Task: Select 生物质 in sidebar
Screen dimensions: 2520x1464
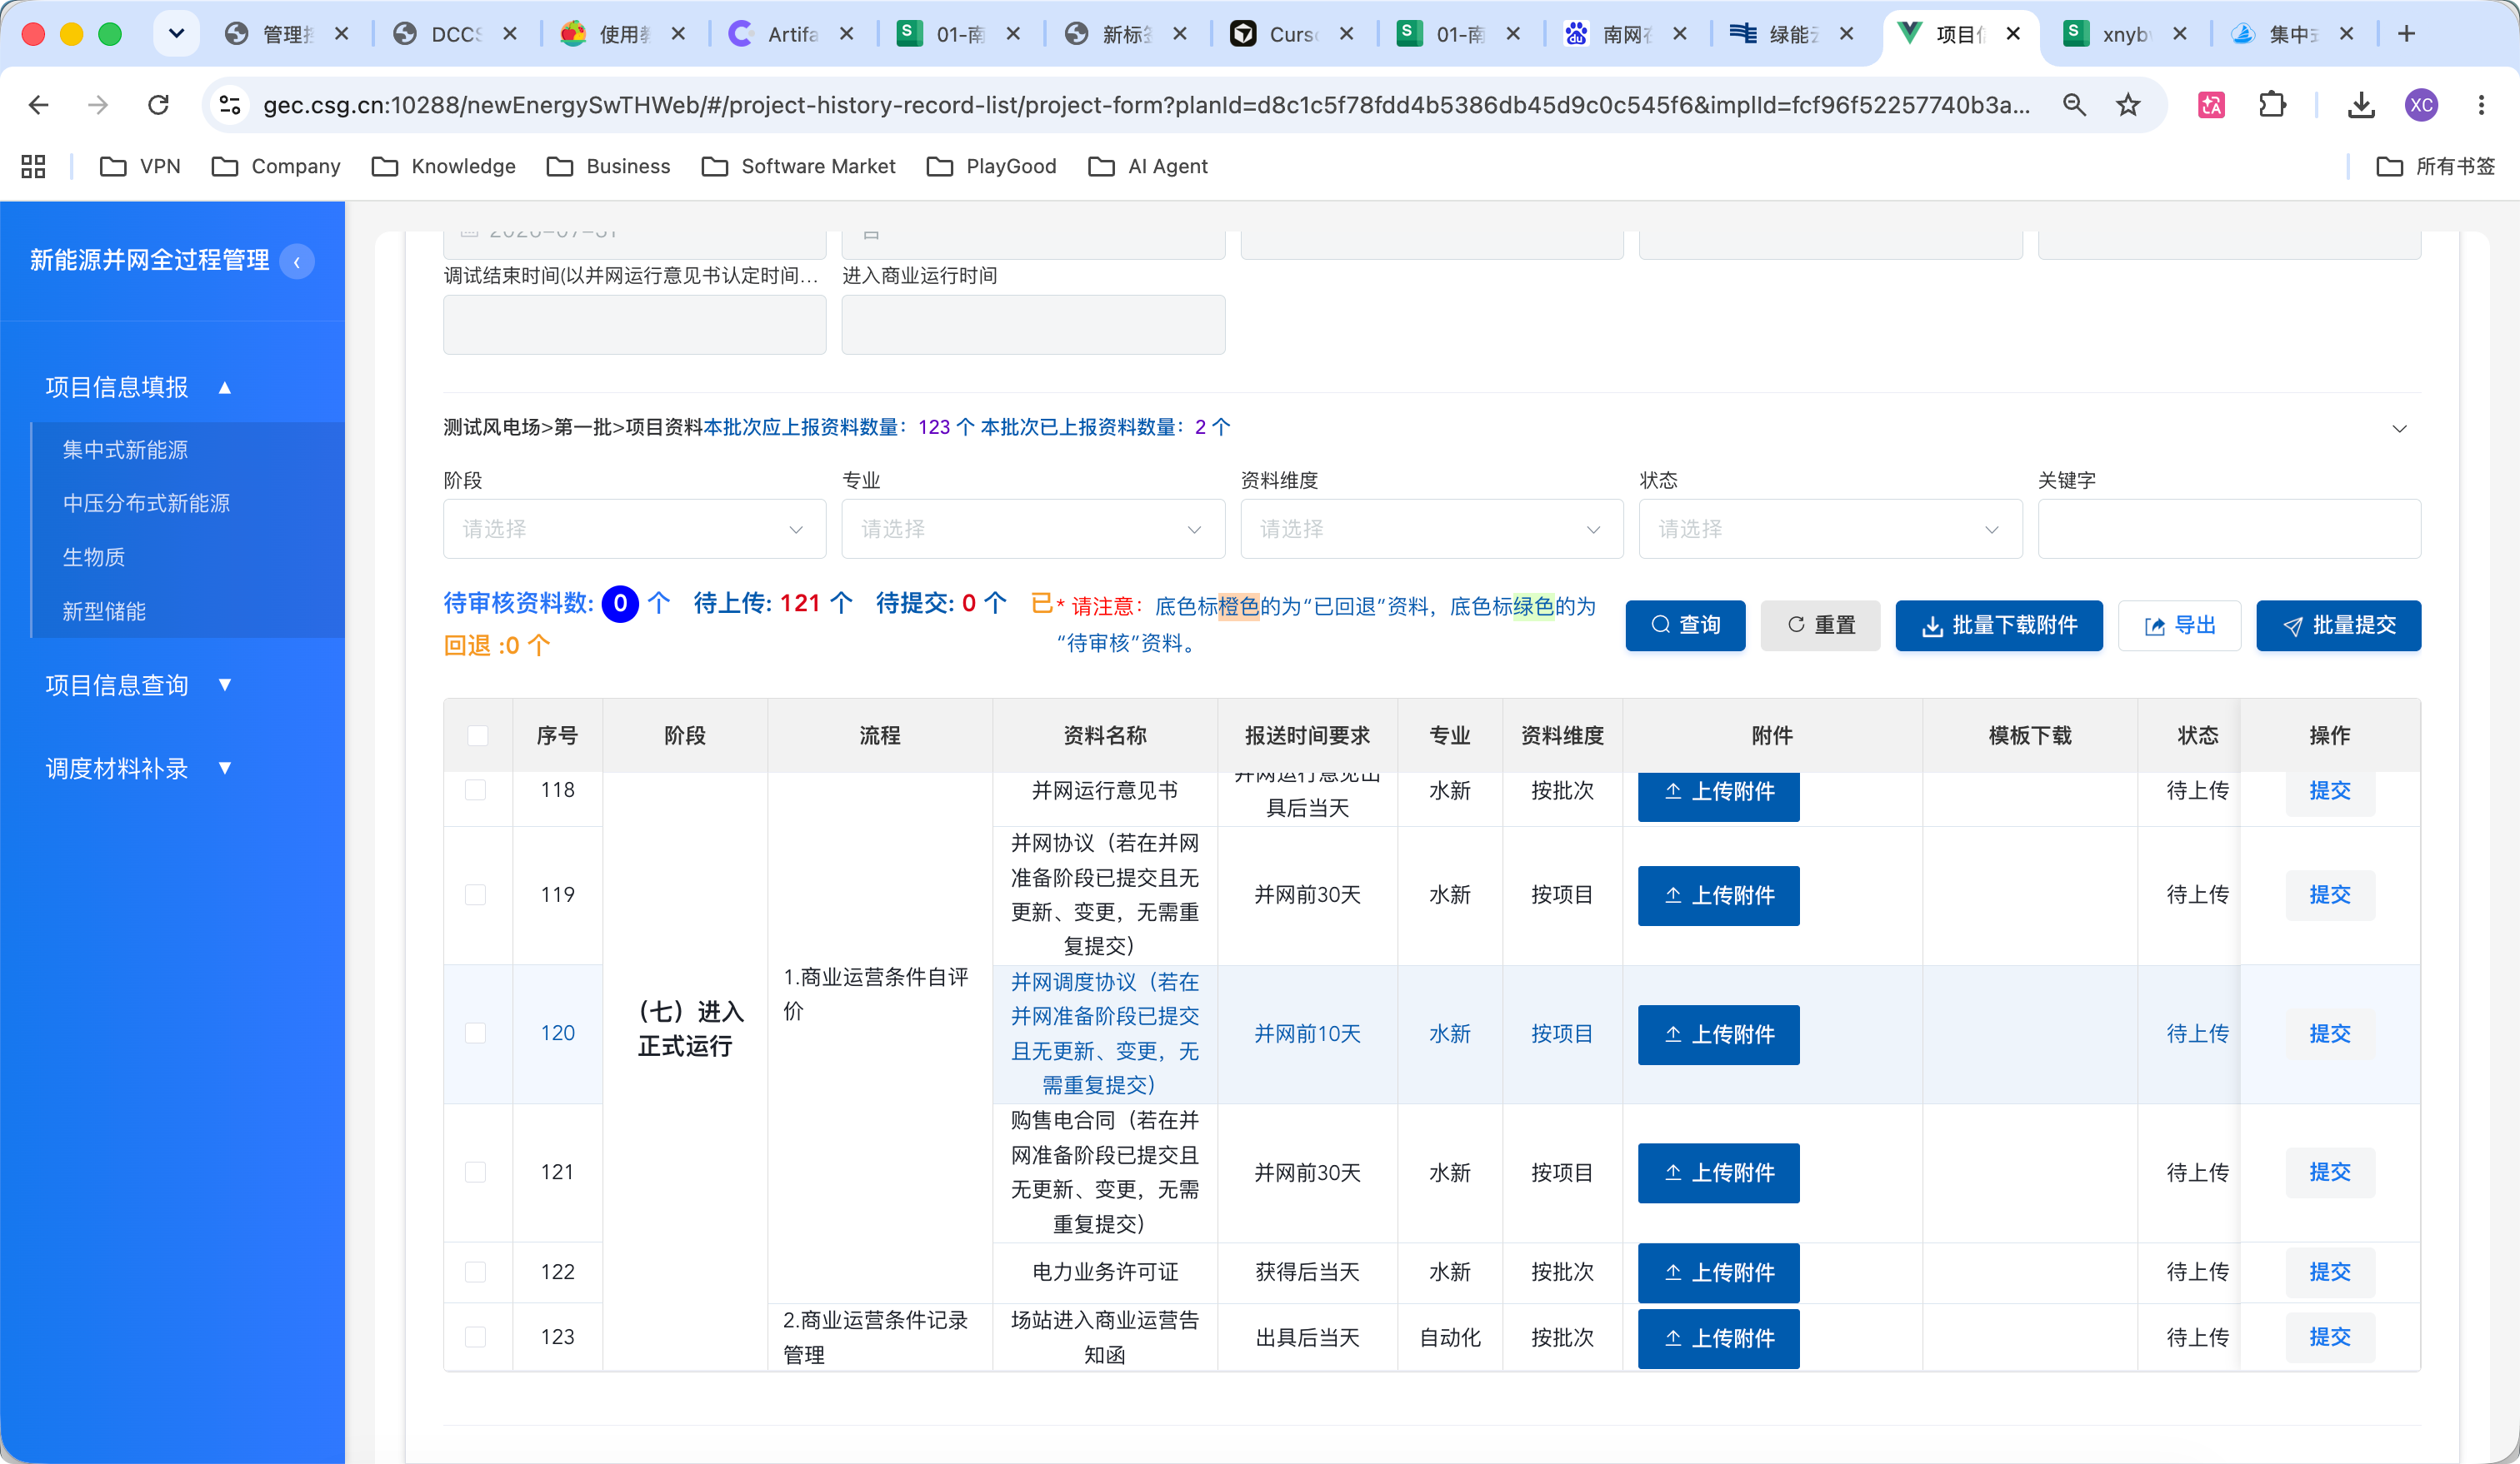Action: (94, 556)
